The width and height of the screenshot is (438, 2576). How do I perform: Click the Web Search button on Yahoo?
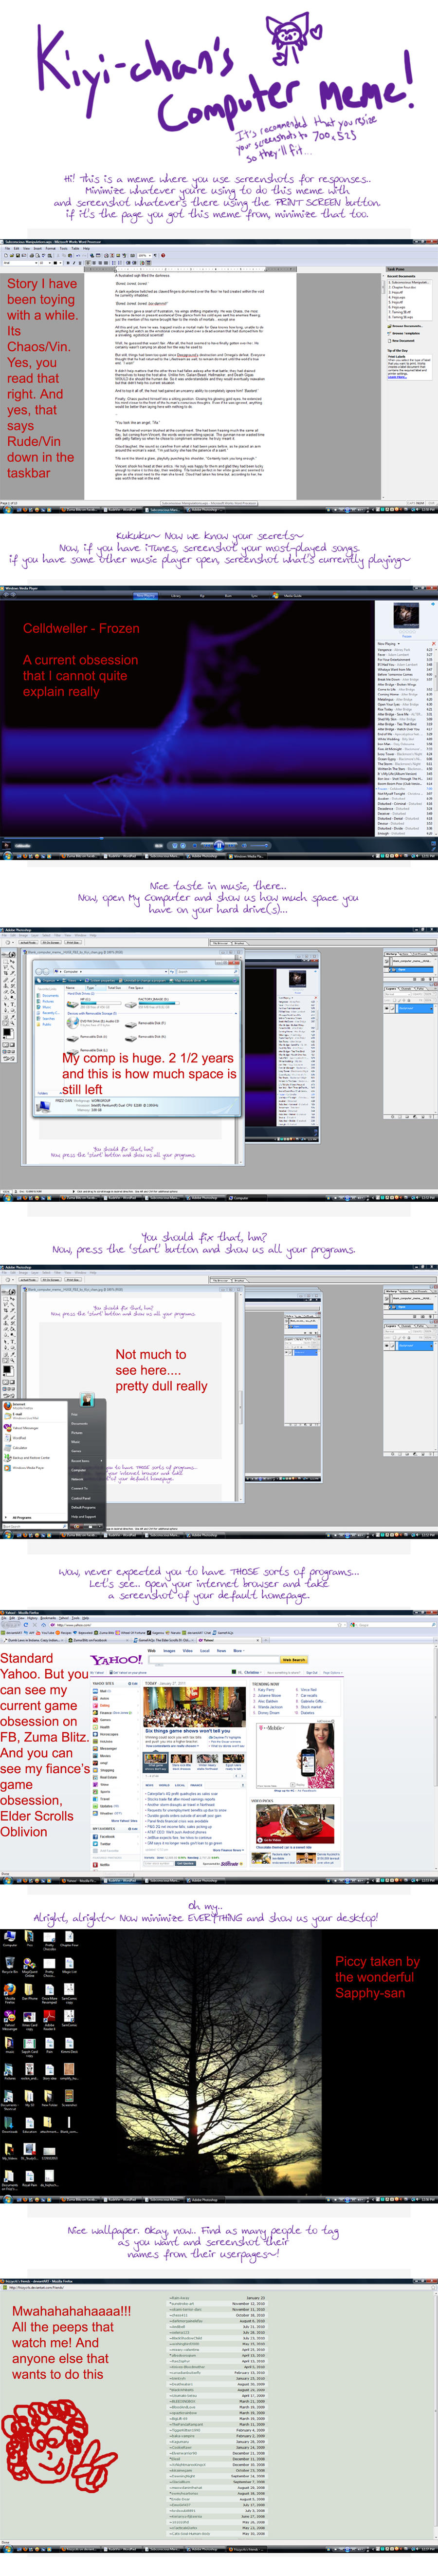point(295,1660)
